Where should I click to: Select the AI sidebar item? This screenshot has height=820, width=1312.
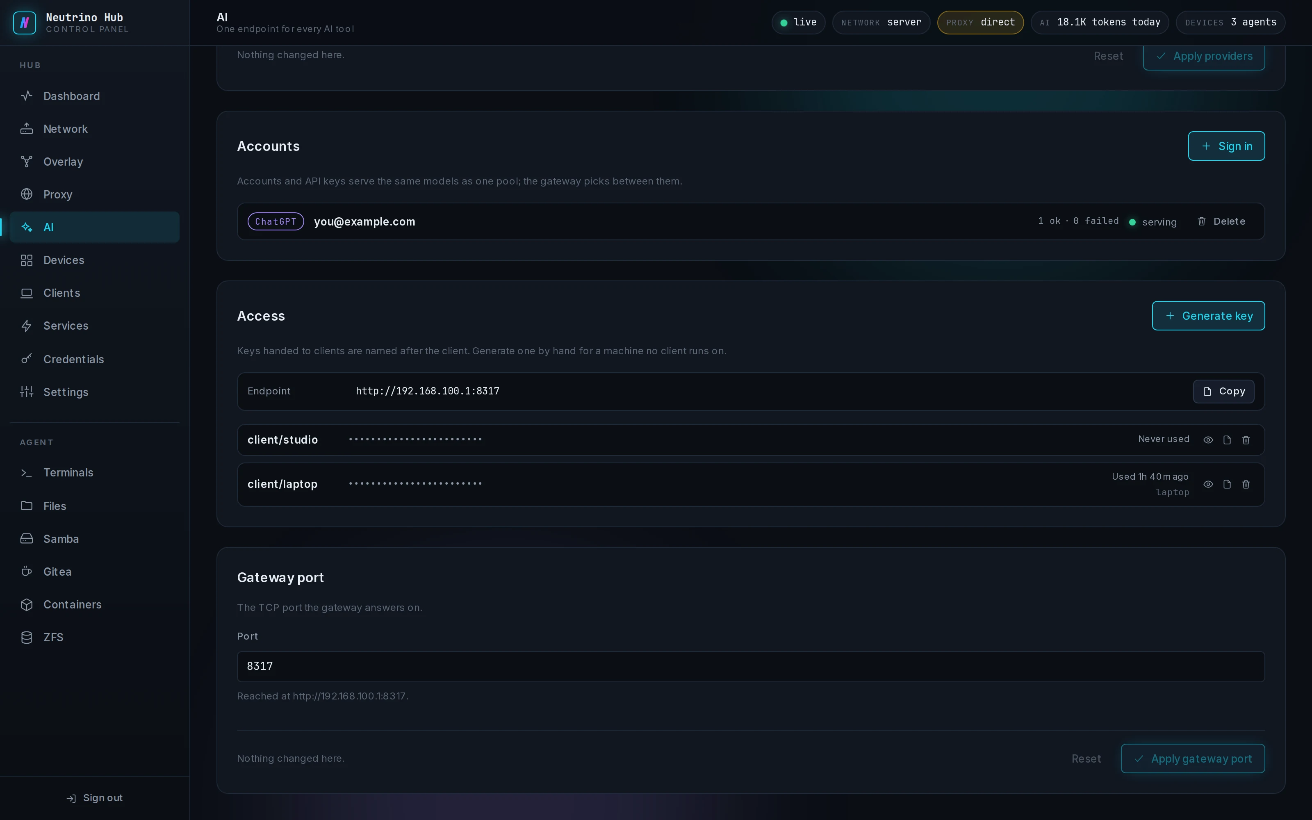[94, 227]
